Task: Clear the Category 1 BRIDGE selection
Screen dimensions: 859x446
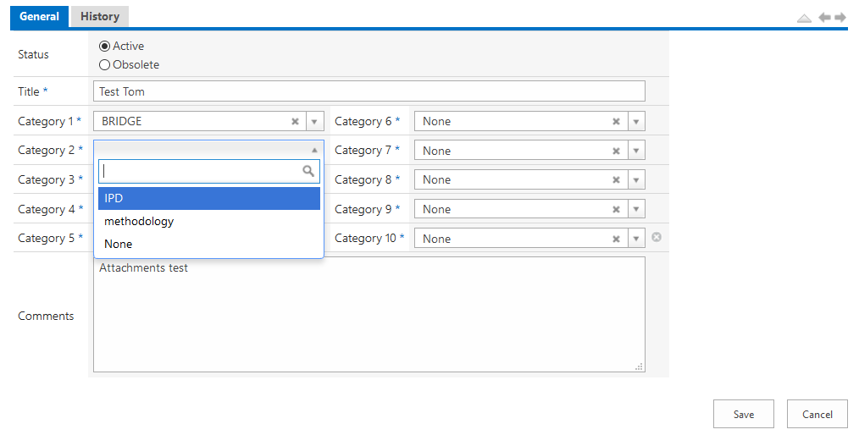Action: click(x=295, y=122)
